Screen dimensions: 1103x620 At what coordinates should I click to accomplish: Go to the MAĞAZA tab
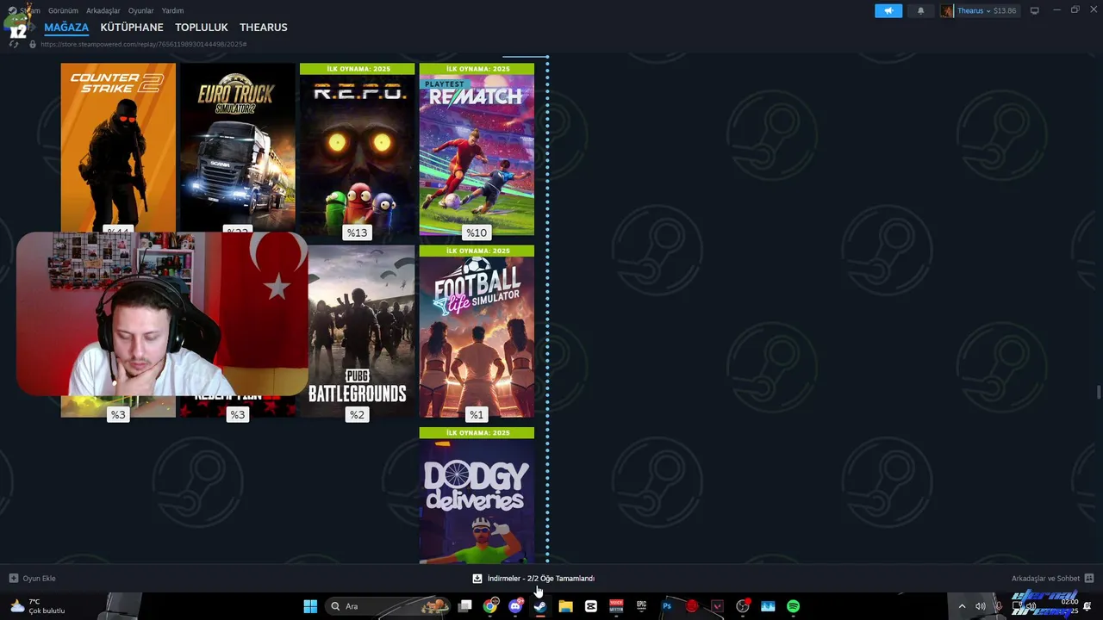66,28
